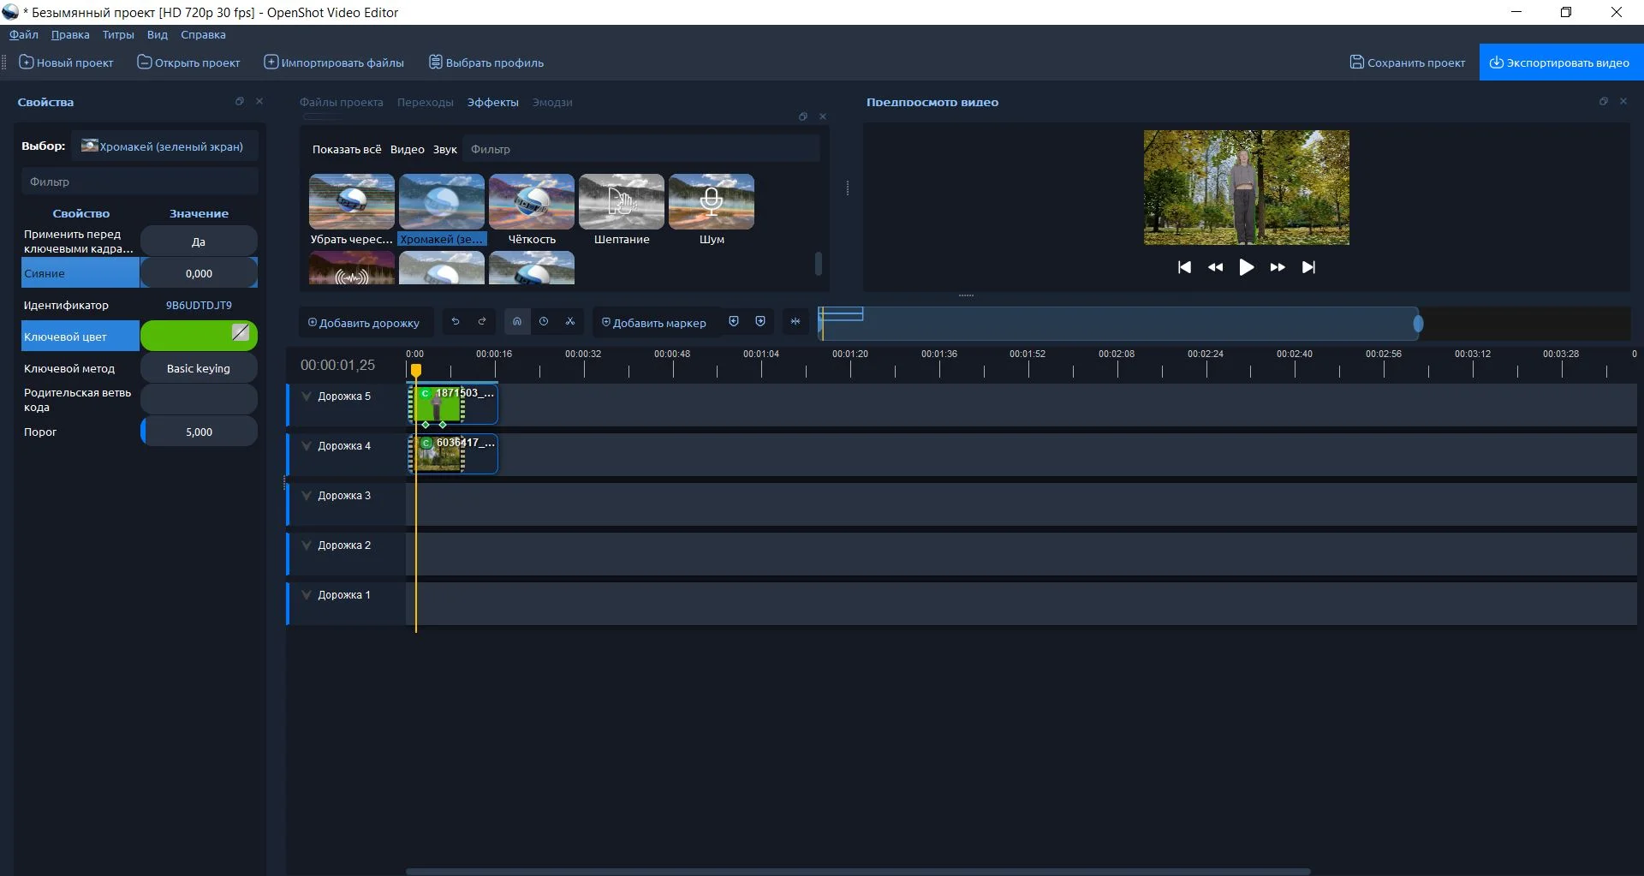The width and height of the screenshot is (1644, 876).
Task: Click the timing (clock) tool icon
Action: click(544, 322)
